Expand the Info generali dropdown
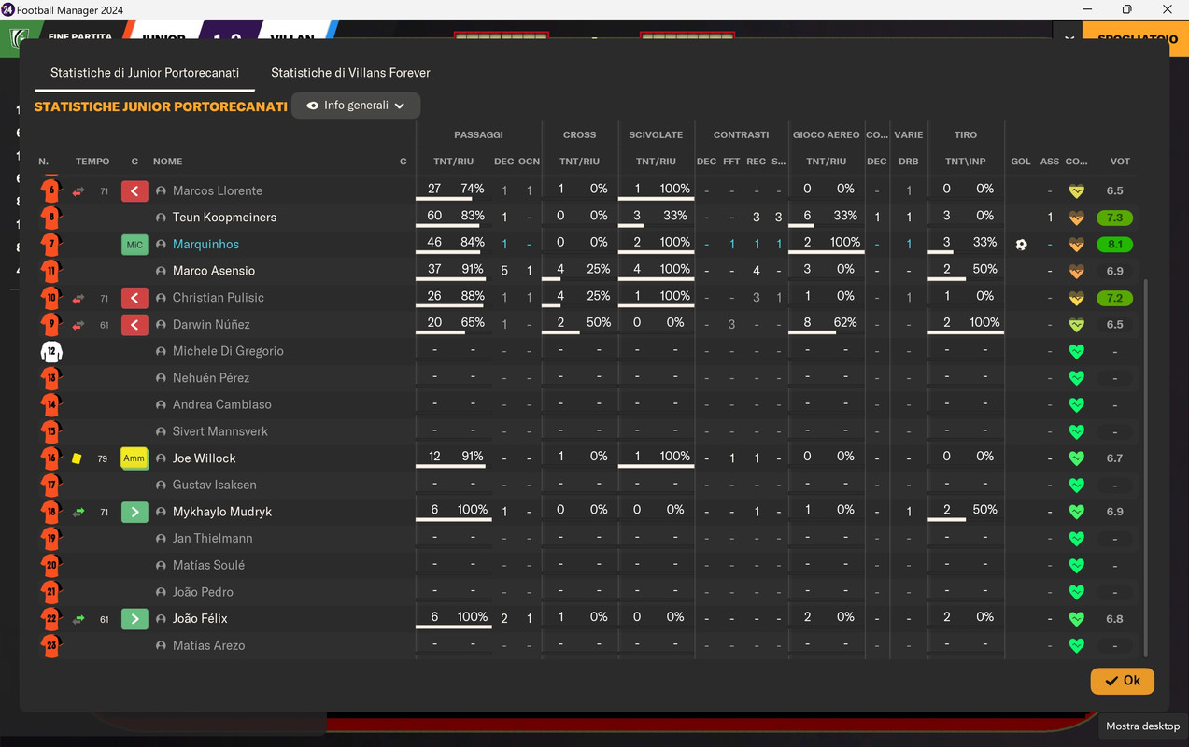 [356, 106]
